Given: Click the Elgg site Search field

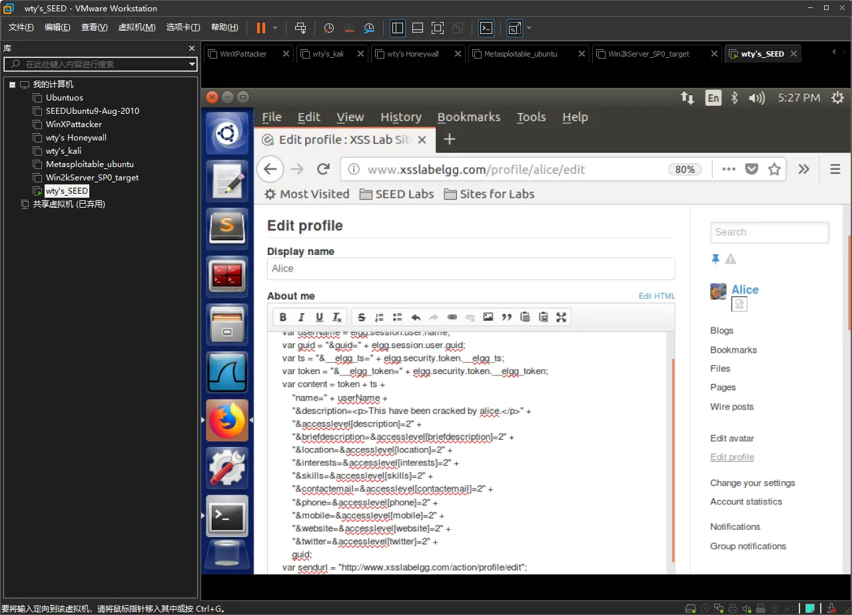Looking at the screenshot, I should point(769,232).
